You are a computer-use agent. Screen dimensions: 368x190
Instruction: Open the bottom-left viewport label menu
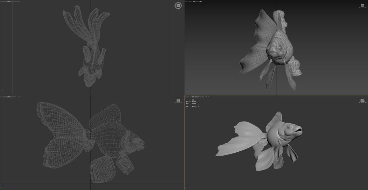(x=10, y=97)
